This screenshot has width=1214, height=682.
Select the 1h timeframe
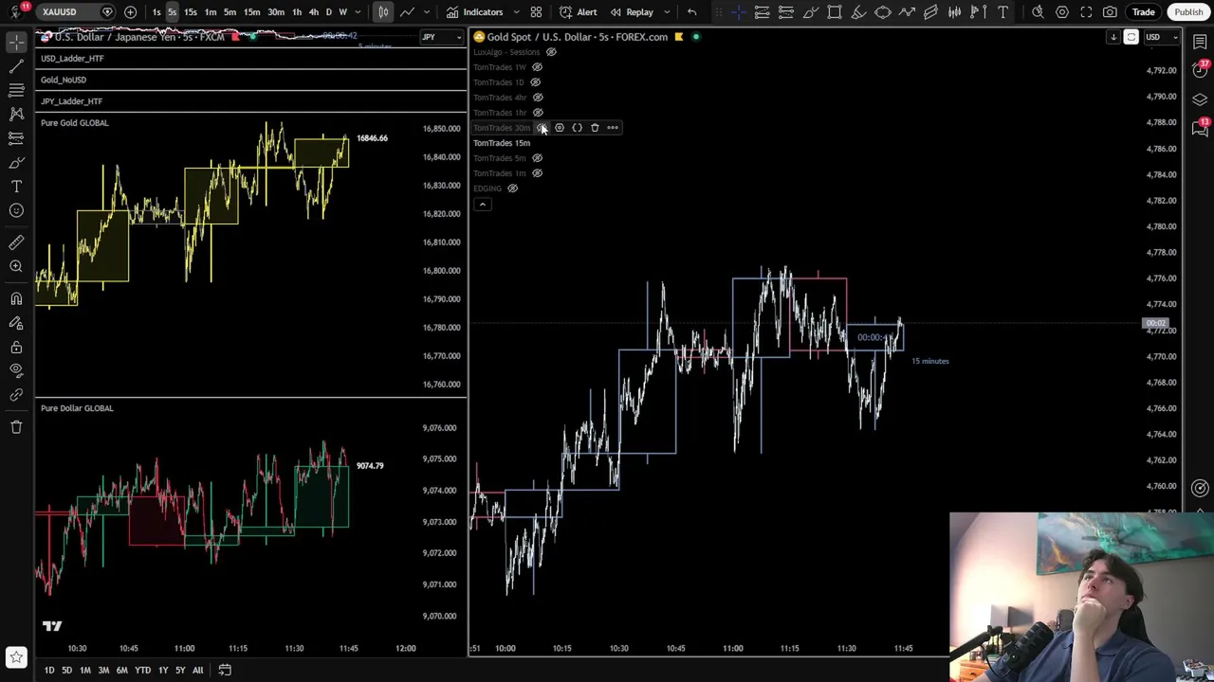(297, 12)
